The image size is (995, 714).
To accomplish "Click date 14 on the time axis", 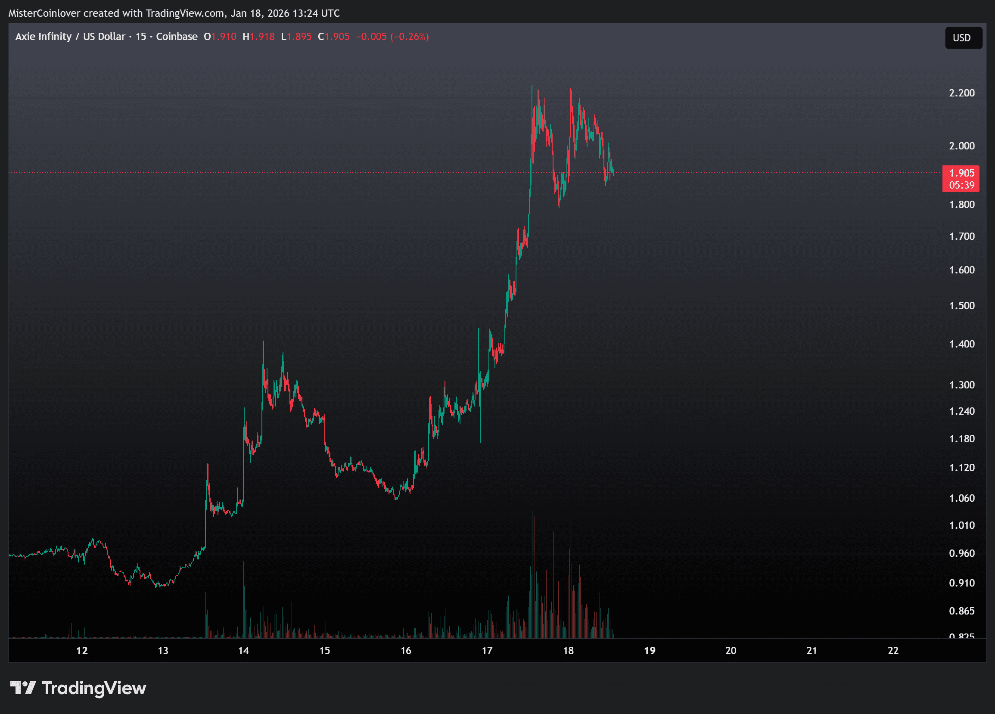I will pyautogui.click(x=243, y=650).
